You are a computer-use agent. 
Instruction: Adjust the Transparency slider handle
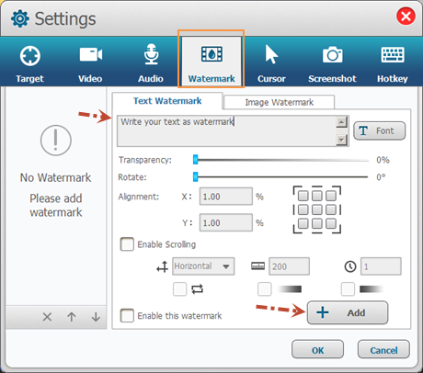(195, 160)
